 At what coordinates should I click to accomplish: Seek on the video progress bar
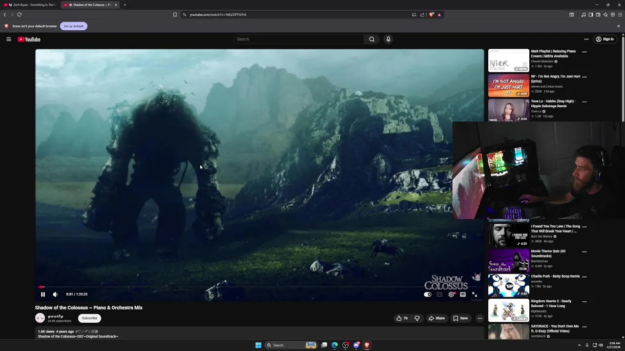coord(259,287)
